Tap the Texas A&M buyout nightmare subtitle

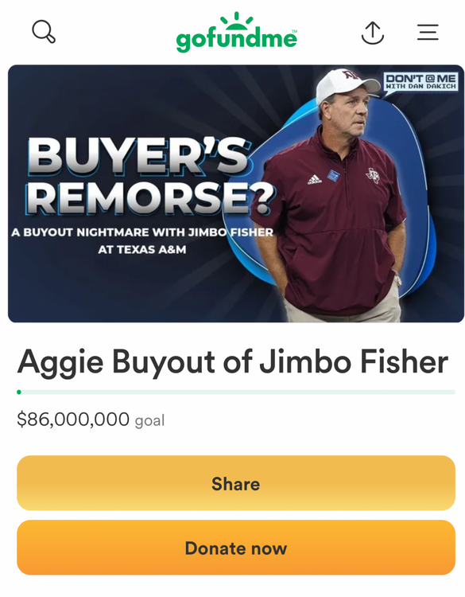pos(142,240)
